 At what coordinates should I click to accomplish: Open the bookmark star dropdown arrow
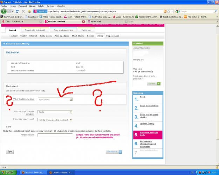click(x=172, y=11)
